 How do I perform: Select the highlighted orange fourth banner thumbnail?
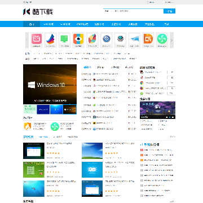click(x=70, y=109)
